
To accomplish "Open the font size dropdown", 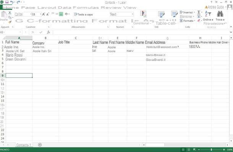I will point(40,14).
